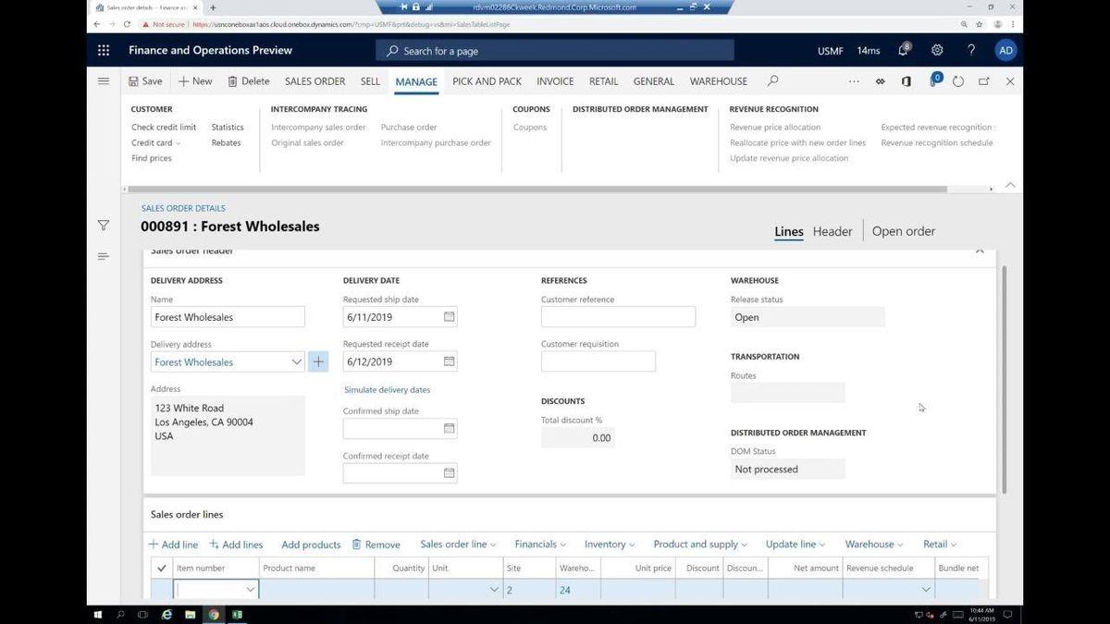Screen dimensions: 1110x624
Task: Expand the Update line menu
Action: coord(795,544)
